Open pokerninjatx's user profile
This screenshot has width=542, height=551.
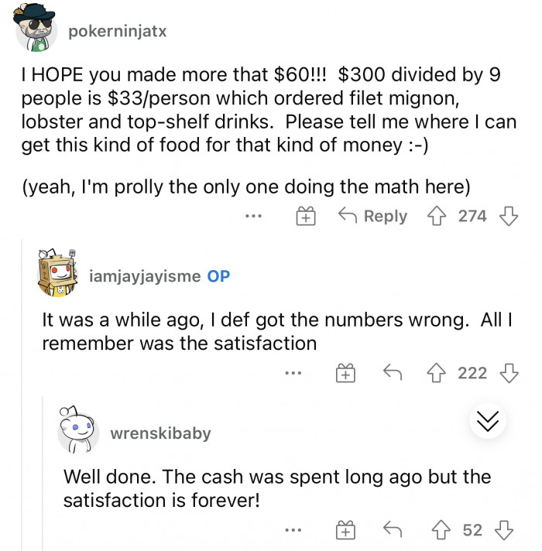coord(117,32)
